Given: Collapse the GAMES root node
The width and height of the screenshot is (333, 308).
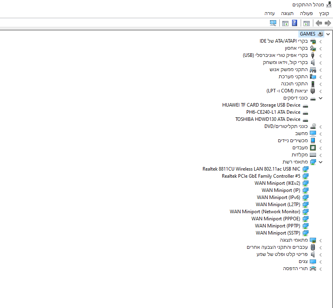Looking at the screenshot, I should [328, 34].
